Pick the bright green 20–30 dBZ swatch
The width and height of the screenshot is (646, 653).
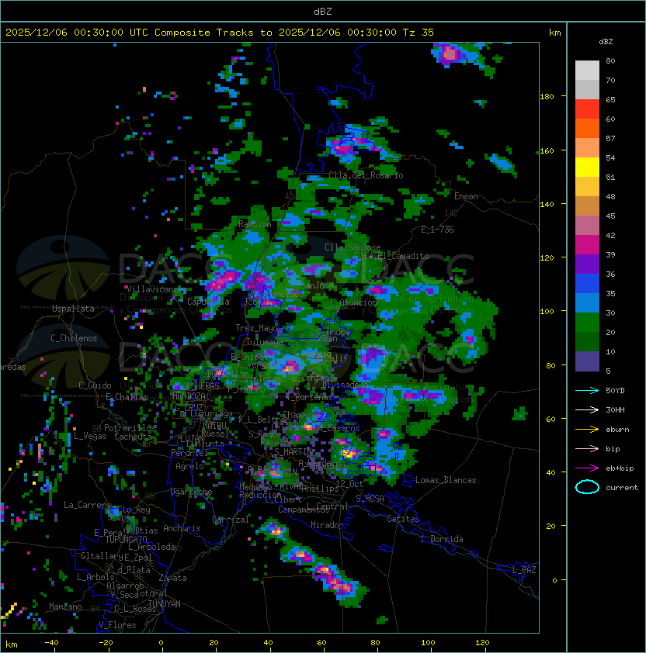click(x=587, y=323)
